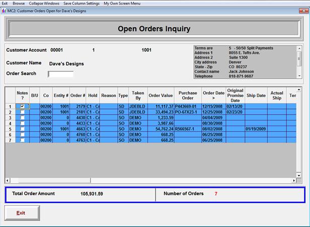Click purchase order PO-67X23-1 cell
310x227 pixels.
[x=188, y=112]
